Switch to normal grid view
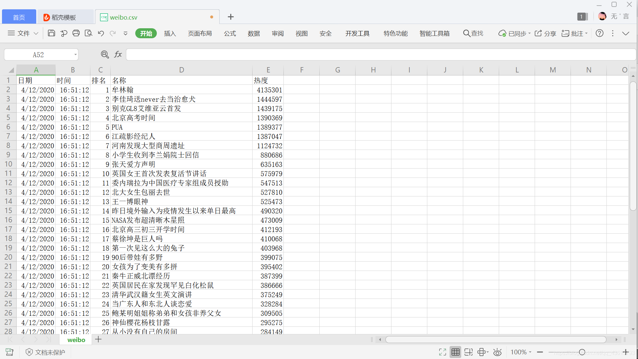 point(456,352)
